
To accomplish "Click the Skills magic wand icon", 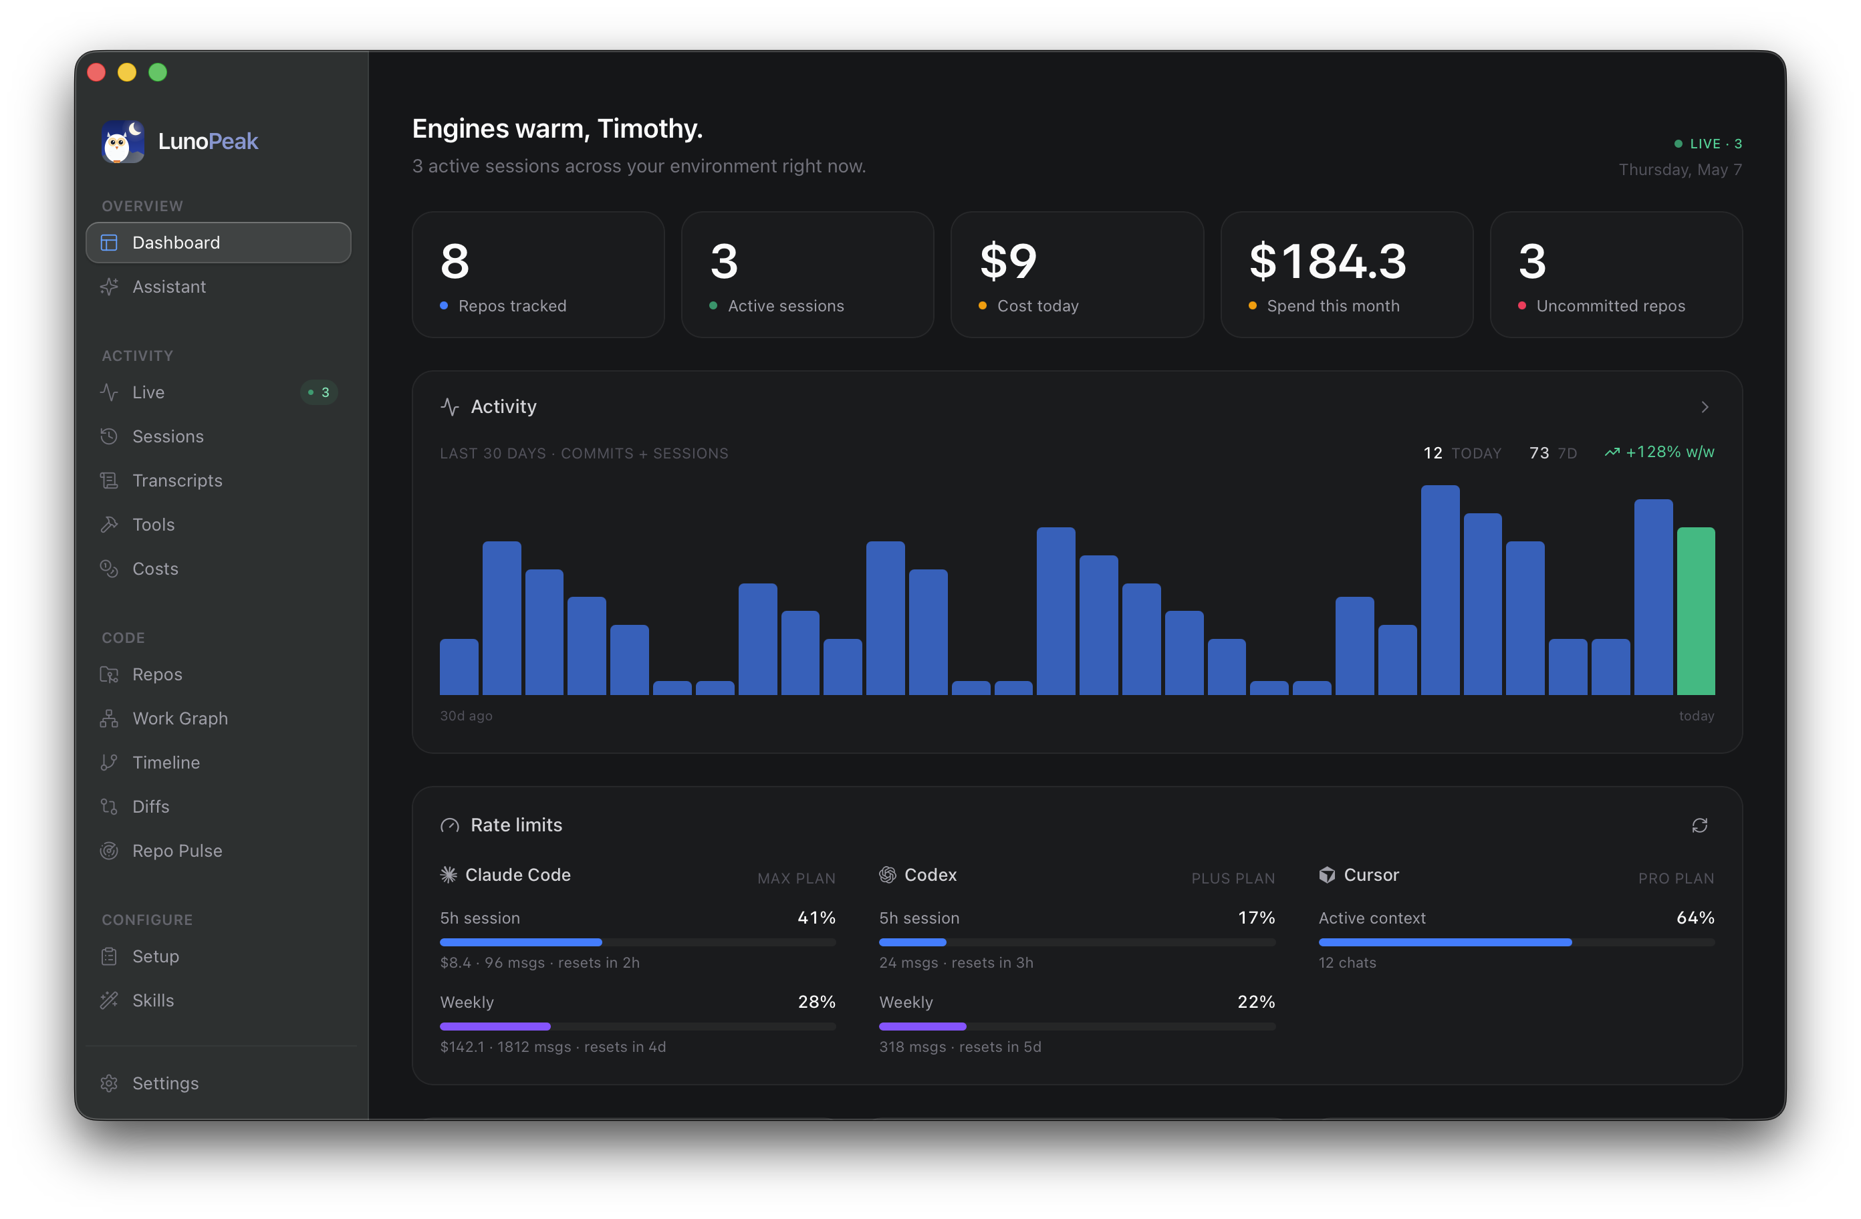I will [110, 1000].
